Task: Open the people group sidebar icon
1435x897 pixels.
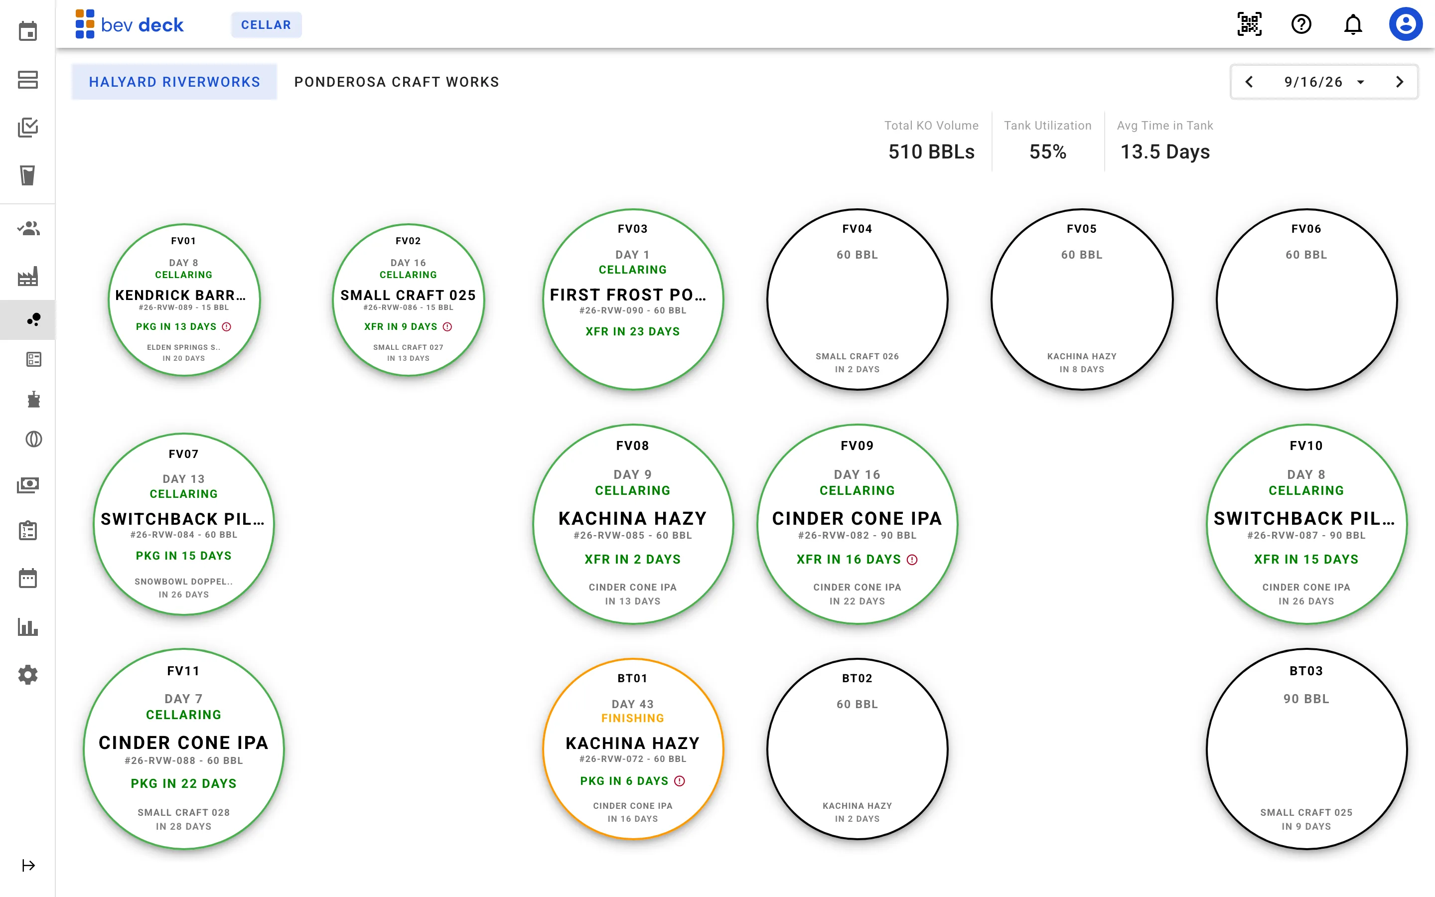Action: pyautogui.click(x=28, y=228)
